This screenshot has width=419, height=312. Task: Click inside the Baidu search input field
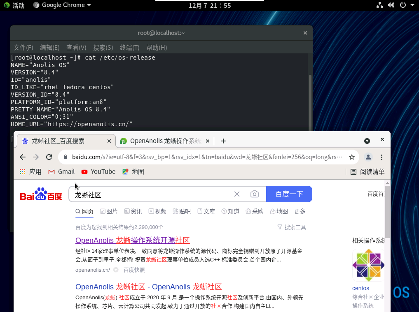(x=152, y=194)
